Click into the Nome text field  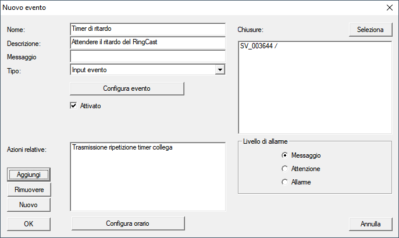[x=147, y=29]
